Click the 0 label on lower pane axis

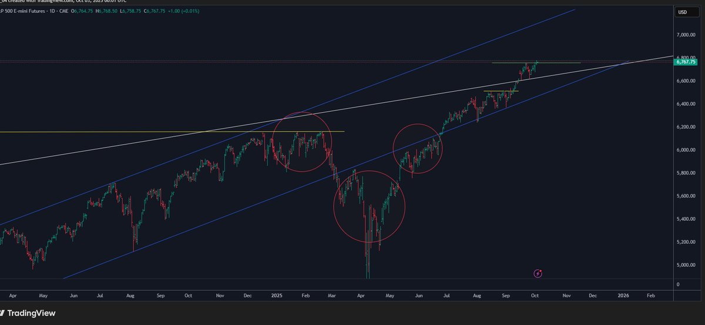[x=678, y=284]
